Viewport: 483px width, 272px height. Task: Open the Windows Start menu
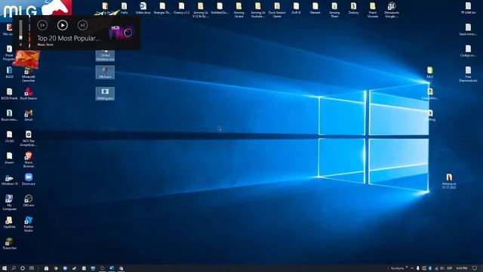(5, 268)
